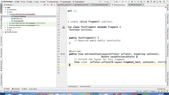Select MainActivity in project tree

coord(18,19)
